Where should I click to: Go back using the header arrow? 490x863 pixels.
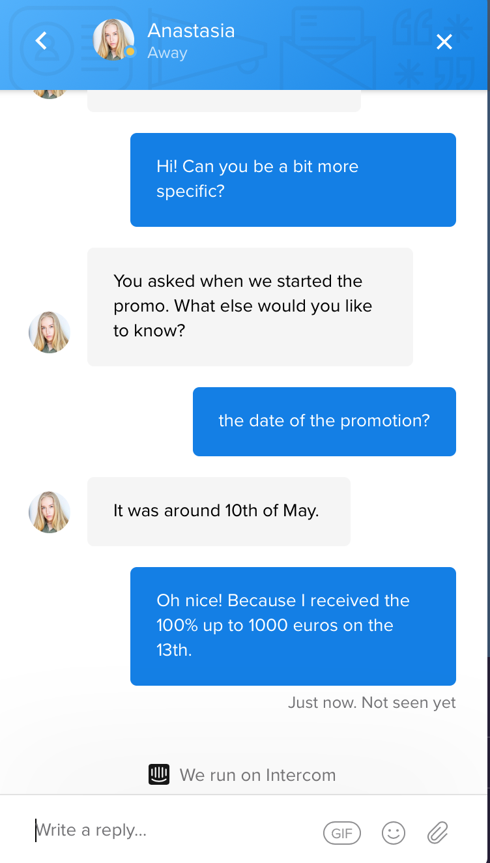click(41, 42)
